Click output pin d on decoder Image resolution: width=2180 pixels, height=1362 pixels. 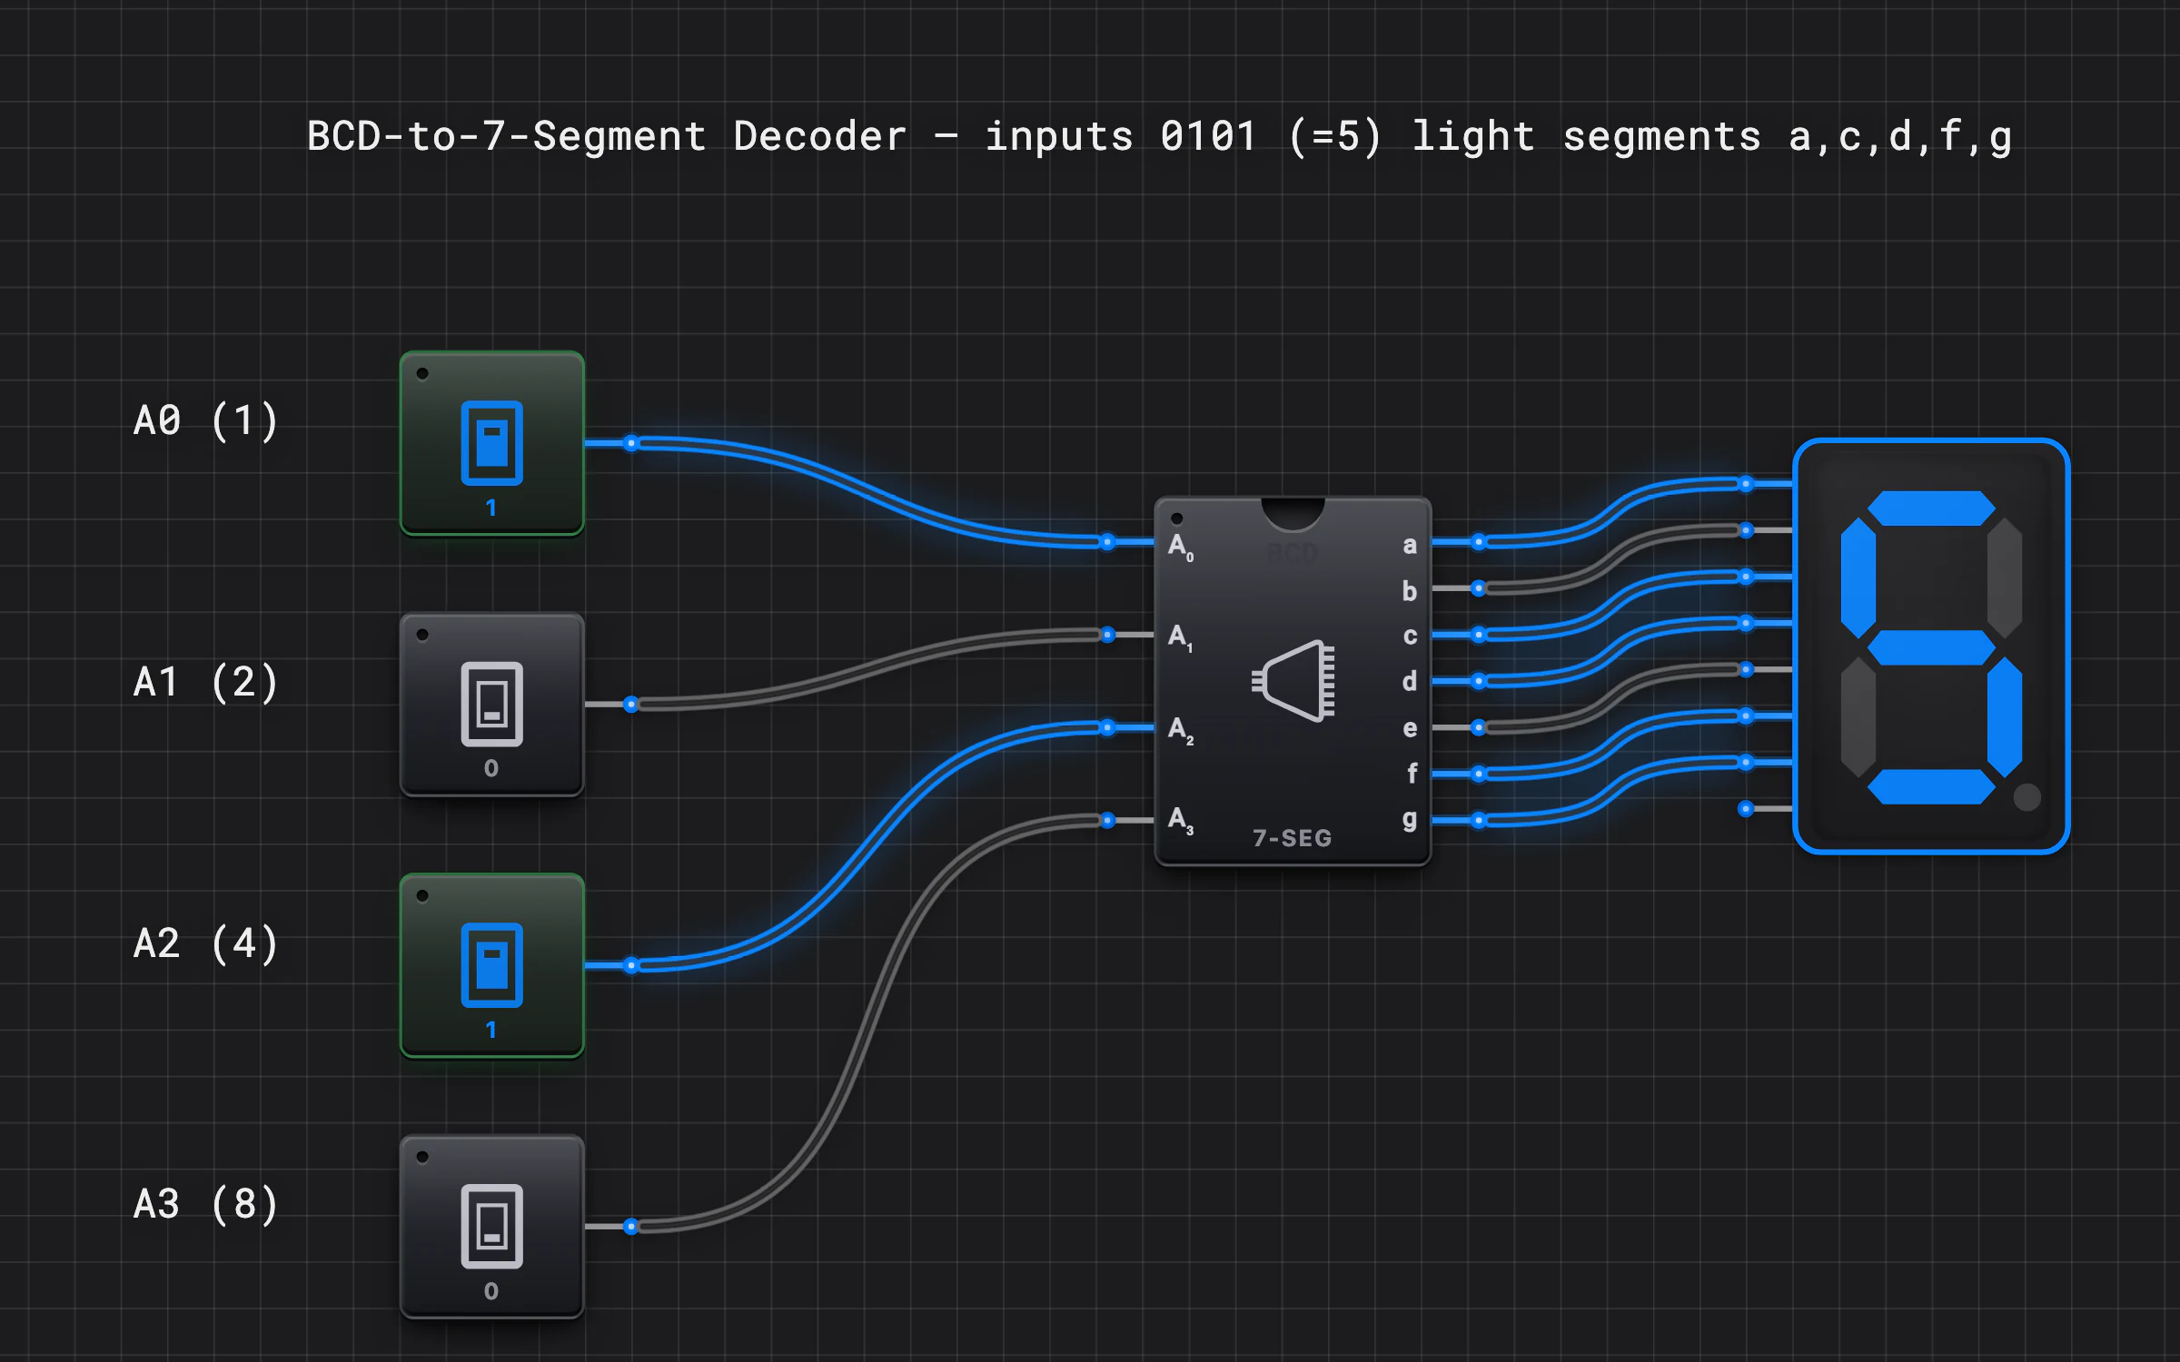click(x=1479, y=681)
